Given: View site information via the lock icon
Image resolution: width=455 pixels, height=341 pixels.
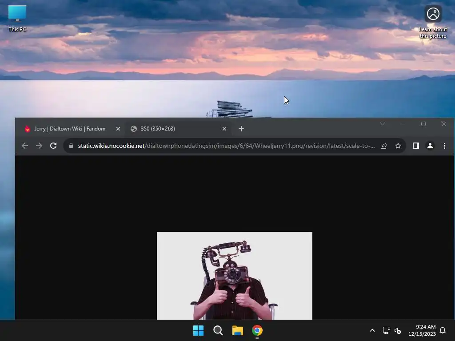Looking at the screenshot, I should [x=71, y=146].
